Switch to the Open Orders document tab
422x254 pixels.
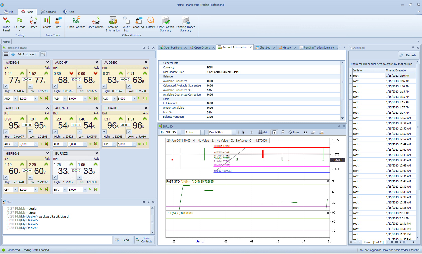(202, 48)
